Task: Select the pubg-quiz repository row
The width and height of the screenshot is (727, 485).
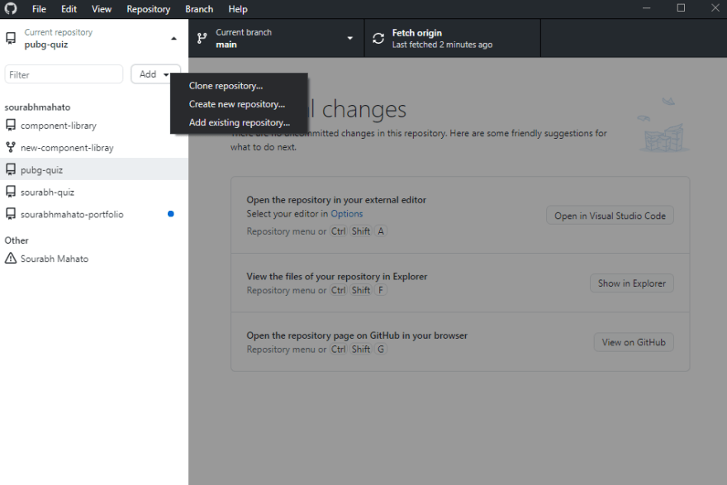Action: [x=94, y=169]
